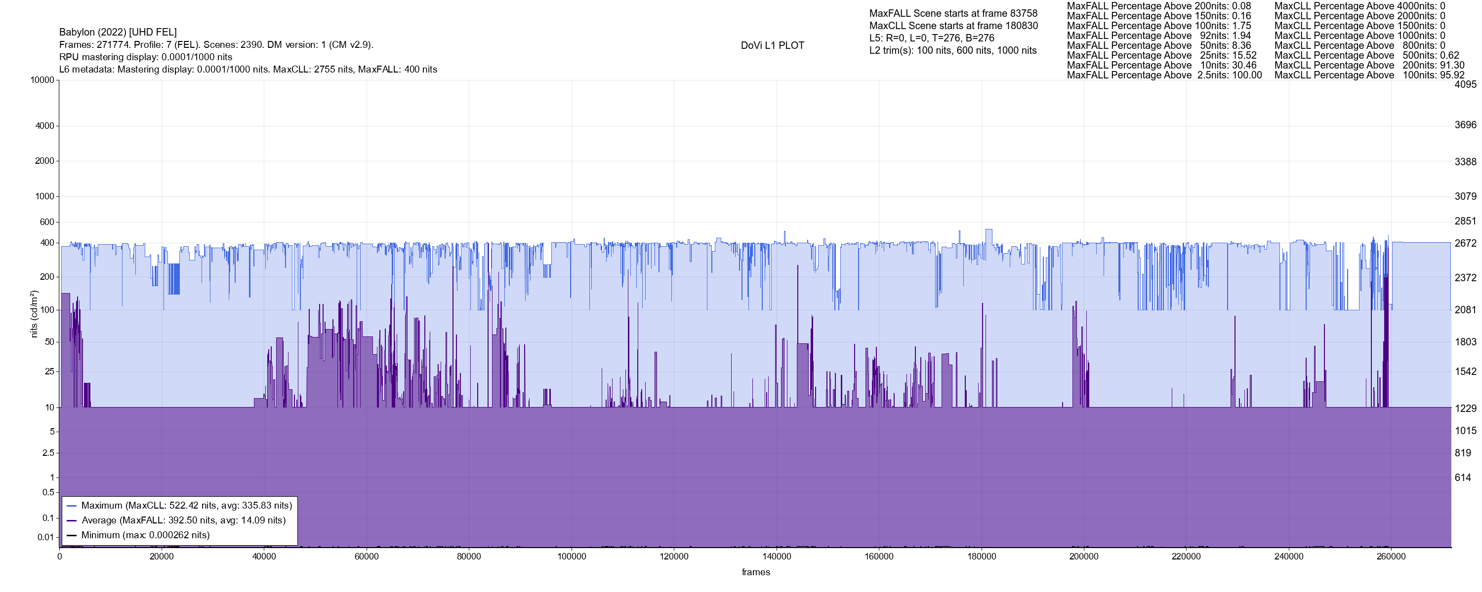Click the DoVi L1 PLOT title

click(x=772, y=45)
